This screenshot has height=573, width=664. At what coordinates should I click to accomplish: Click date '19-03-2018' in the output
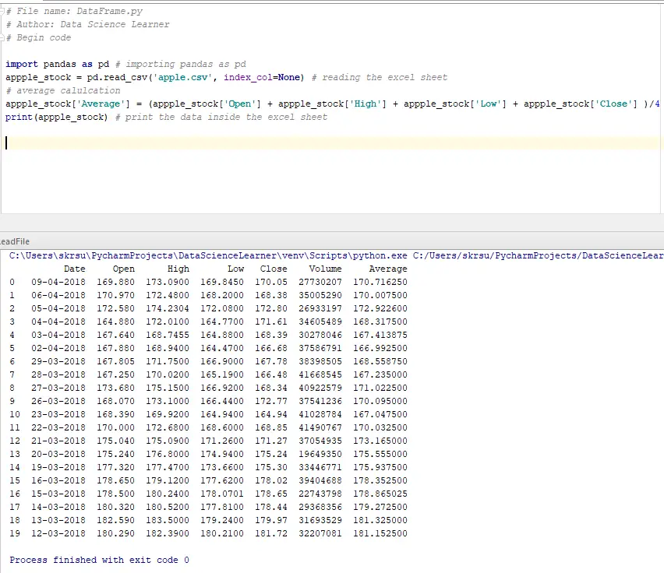pyautogui.click(x=58, y=467)
